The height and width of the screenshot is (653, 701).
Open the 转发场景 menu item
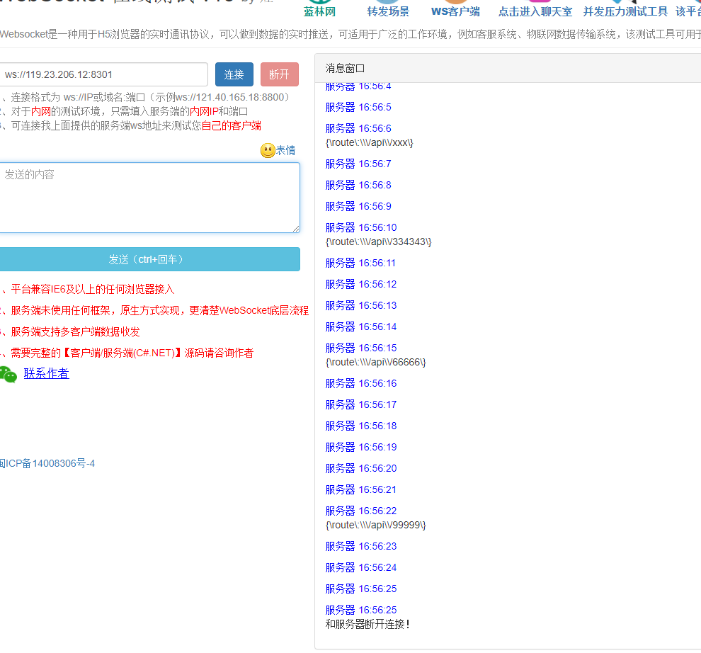[x=388, y=11]
